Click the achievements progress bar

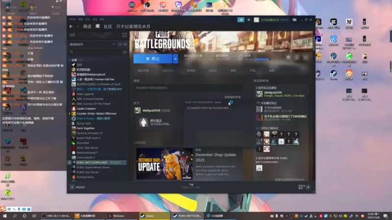262,59
